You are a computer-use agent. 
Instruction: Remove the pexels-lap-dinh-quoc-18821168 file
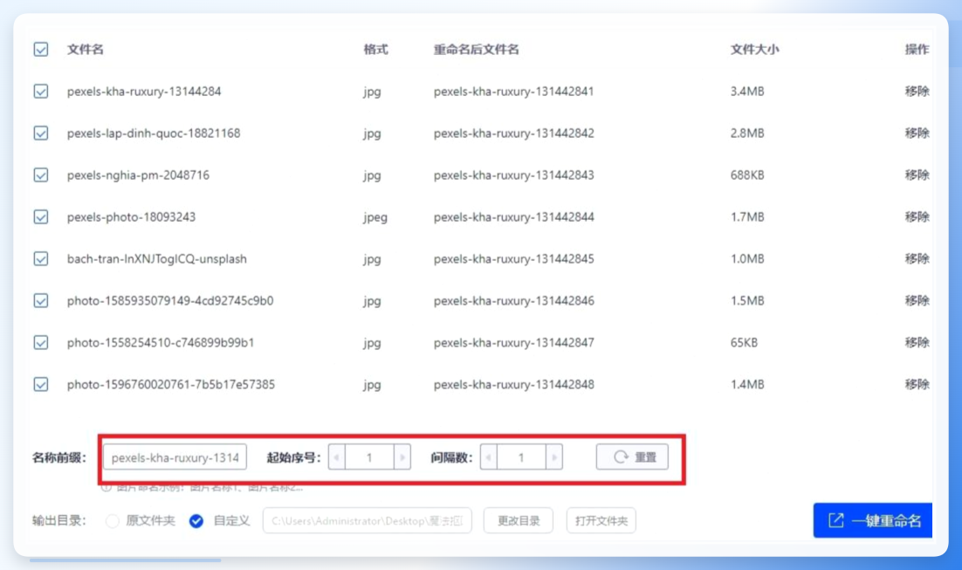[917, 134]
